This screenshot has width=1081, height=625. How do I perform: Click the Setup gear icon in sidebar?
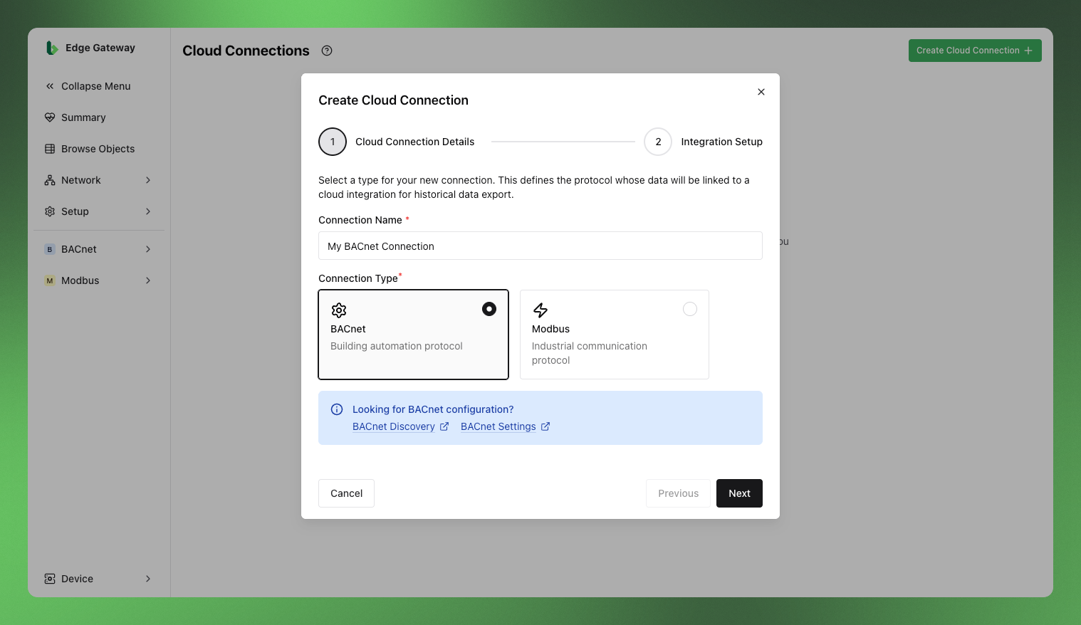pyautogui.click(x=50, y=211)
